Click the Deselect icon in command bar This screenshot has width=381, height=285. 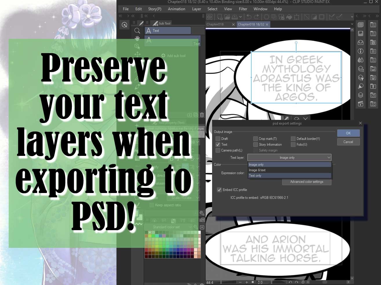[307, 17]
